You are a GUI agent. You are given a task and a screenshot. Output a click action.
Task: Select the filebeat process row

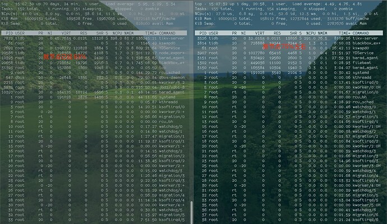pyautogui.click(x=288, y=62)
